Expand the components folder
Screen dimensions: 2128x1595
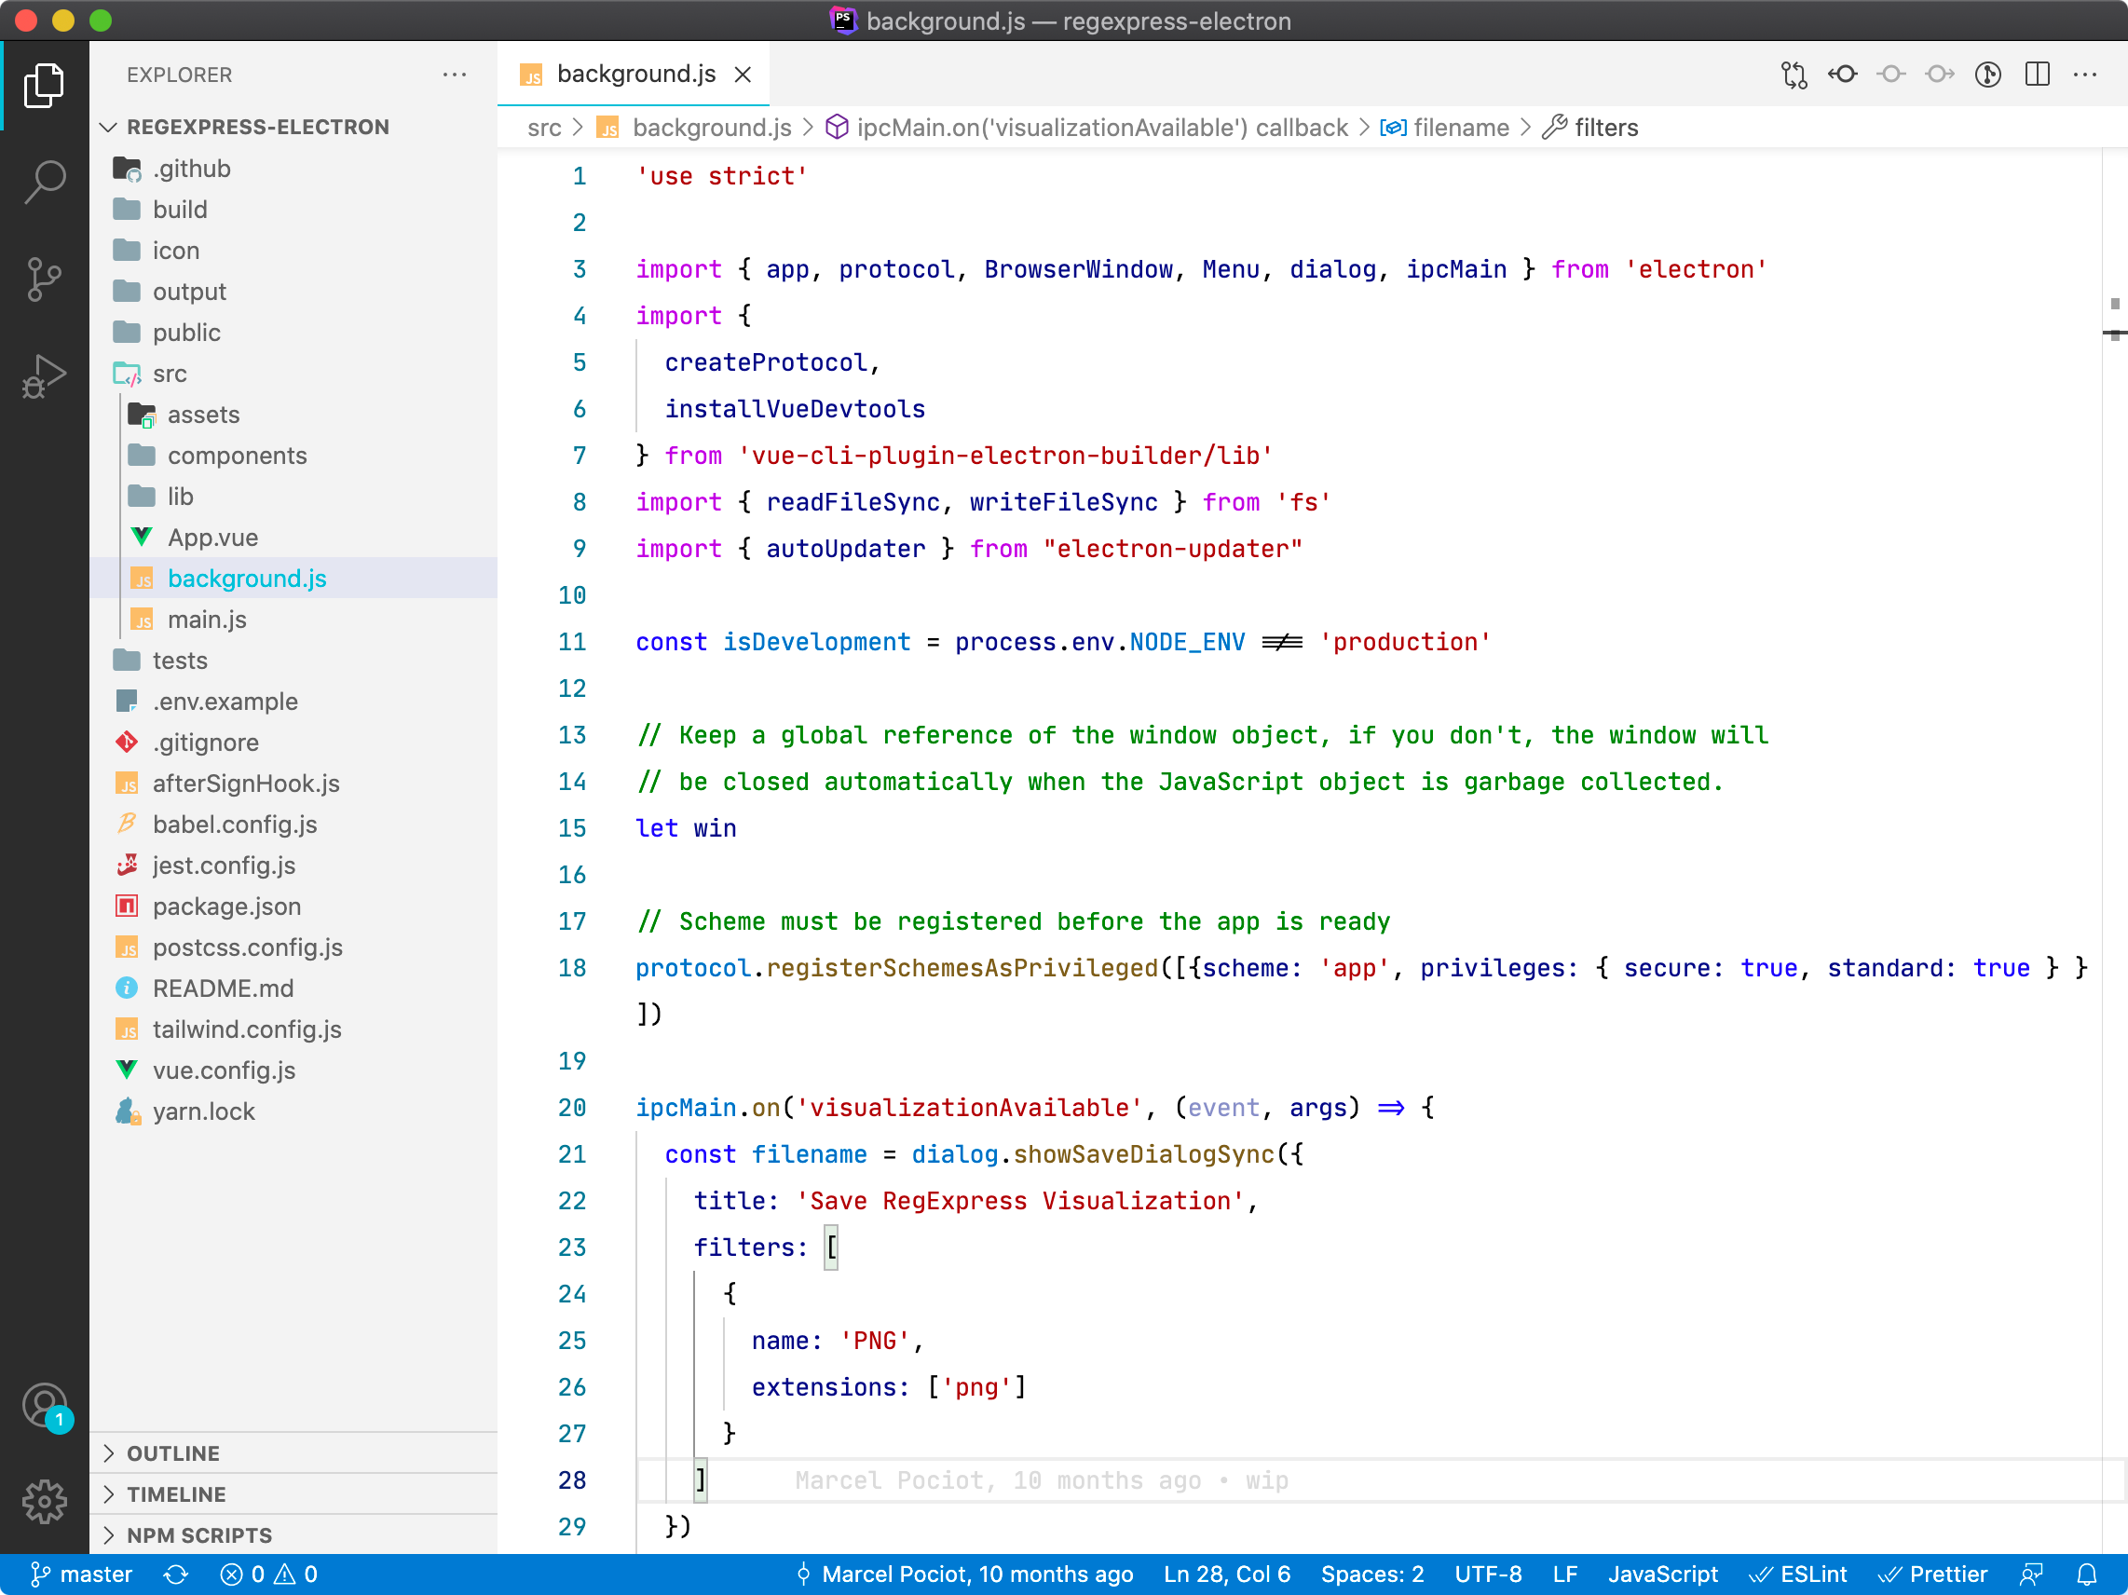tap(293, 456)
